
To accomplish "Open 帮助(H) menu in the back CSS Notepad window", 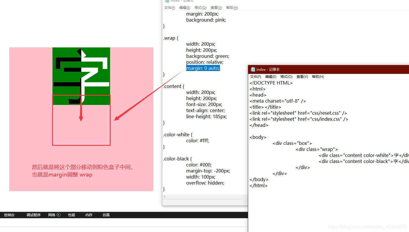I will [232, 8].
